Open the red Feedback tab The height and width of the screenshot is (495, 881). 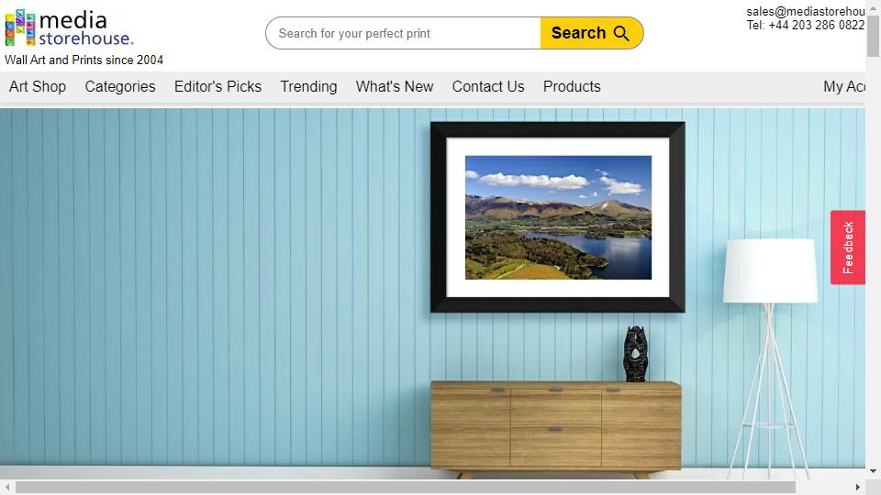tap(848, 247)
